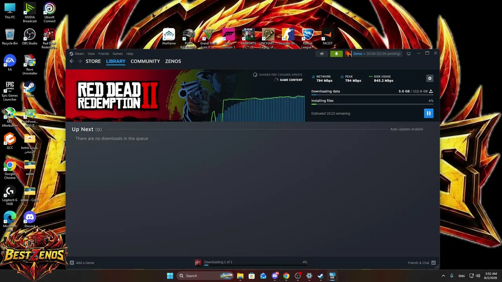Click the bottom download progress bar
This screenshot has width=502, height=282.
point(255,265)
